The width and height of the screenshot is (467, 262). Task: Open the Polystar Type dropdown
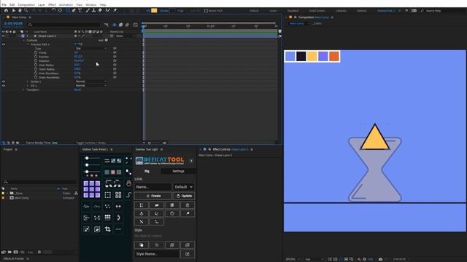(x=90, y=49)
